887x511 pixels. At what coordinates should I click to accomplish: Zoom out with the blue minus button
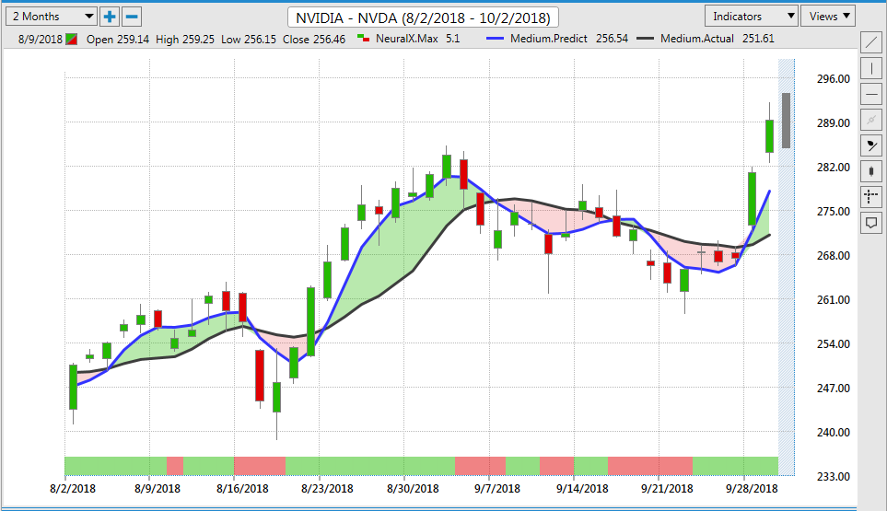pyautogui.click(x=131, y=17)
